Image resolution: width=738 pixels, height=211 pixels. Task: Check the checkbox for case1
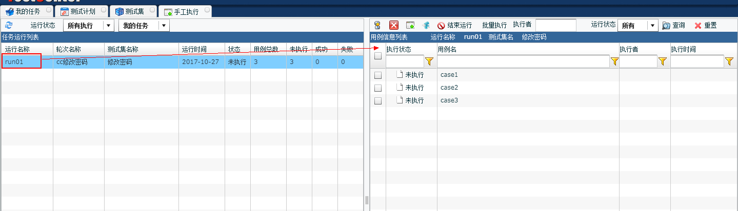point(378,75)
